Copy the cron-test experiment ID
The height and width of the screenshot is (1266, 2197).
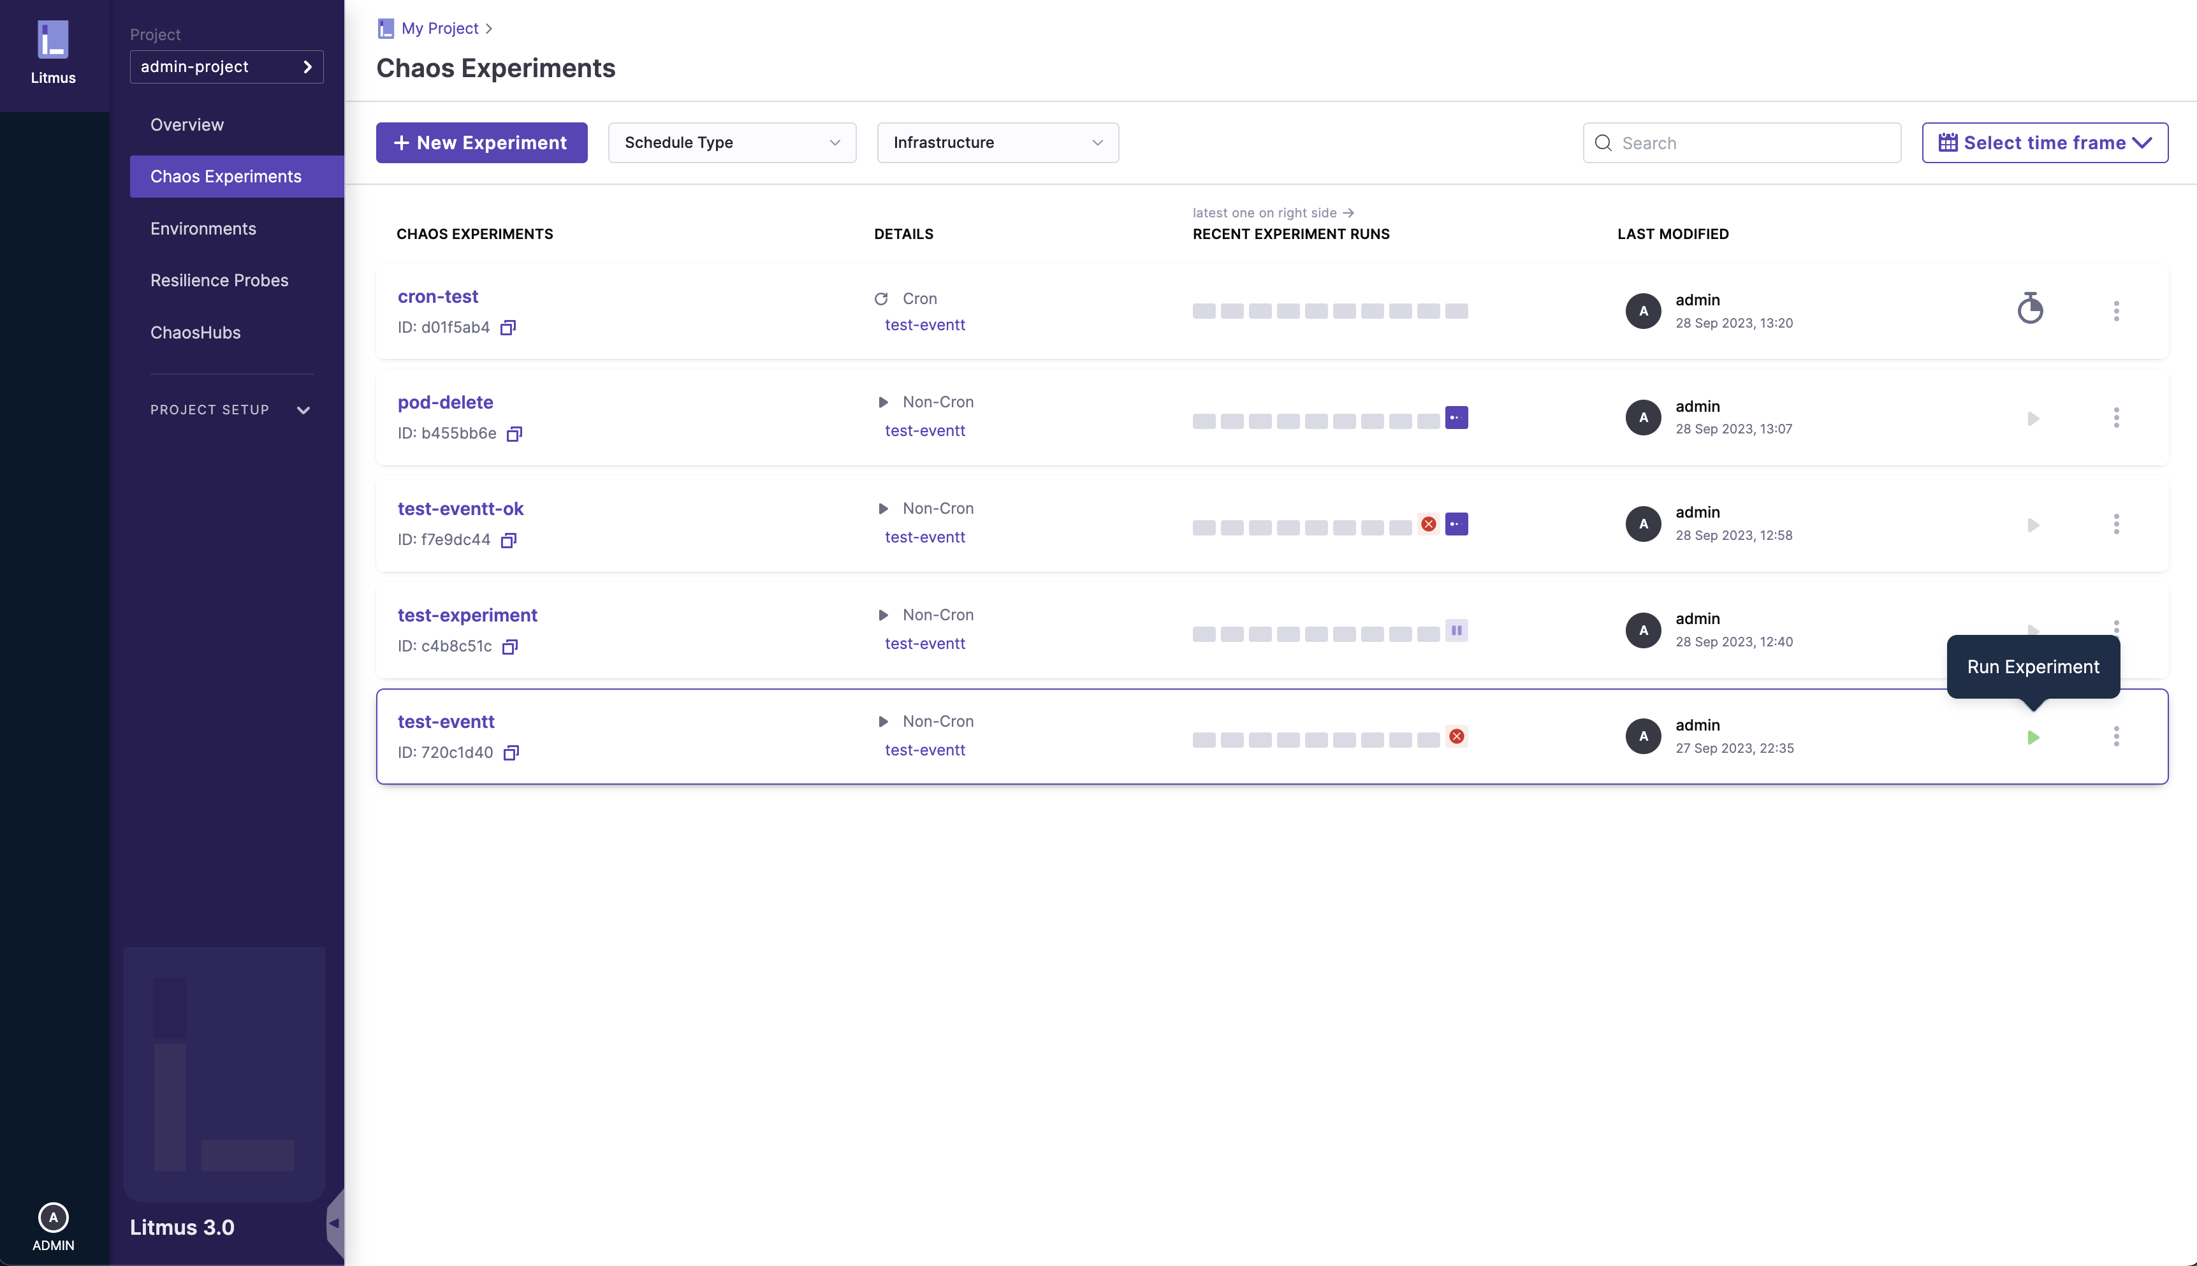click(x=509, y=328)
